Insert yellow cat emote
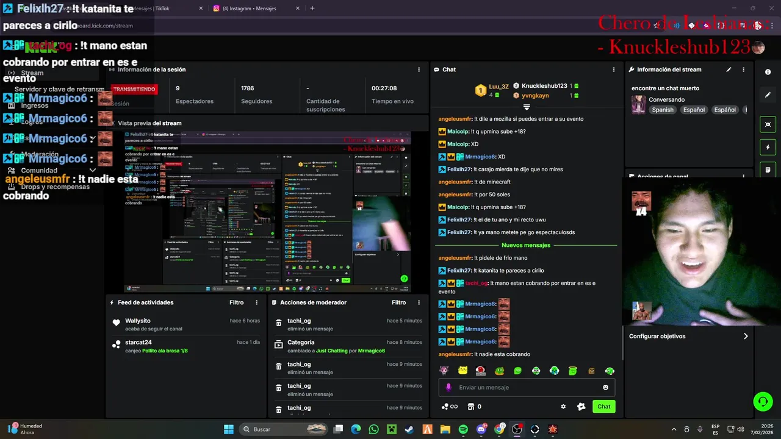 click(462, 371)
